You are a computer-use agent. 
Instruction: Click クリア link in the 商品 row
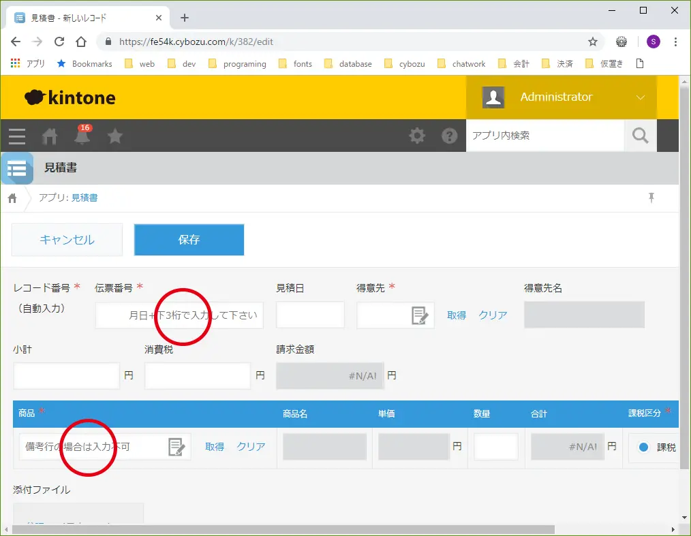coord(251,447)
